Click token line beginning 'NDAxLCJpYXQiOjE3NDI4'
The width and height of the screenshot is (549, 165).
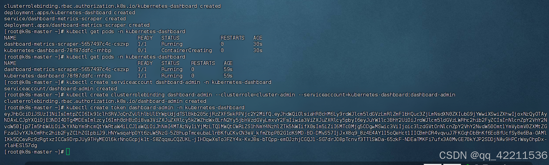(x=275, y=120)
